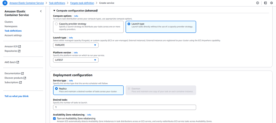This screenshot has width=276, height=123.
Task: Click the Amazon ECR external link icon
Action: pyautogui.click(x=20, y=47)
